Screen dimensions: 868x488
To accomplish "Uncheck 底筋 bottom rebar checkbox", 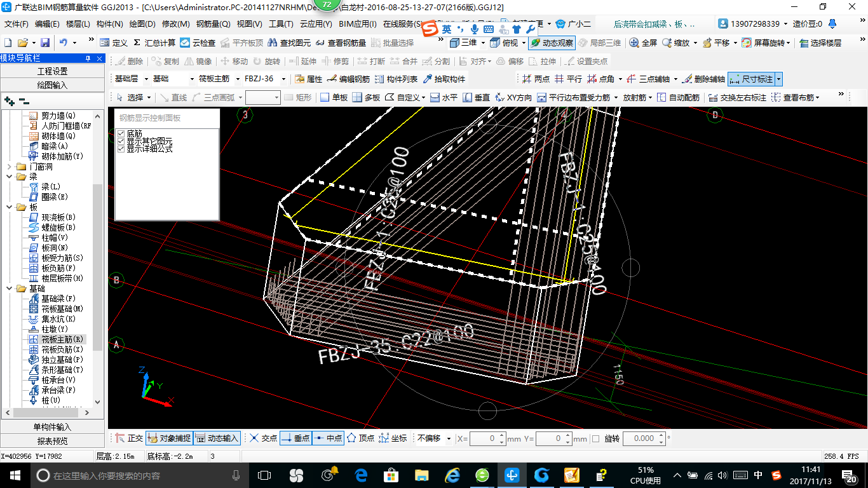I will [121, 134].
